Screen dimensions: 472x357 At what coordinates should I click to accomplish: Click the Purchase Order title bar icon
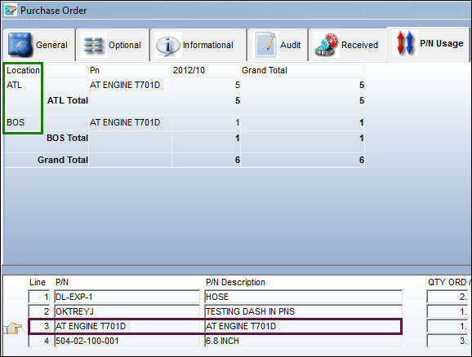coord(11,11)
